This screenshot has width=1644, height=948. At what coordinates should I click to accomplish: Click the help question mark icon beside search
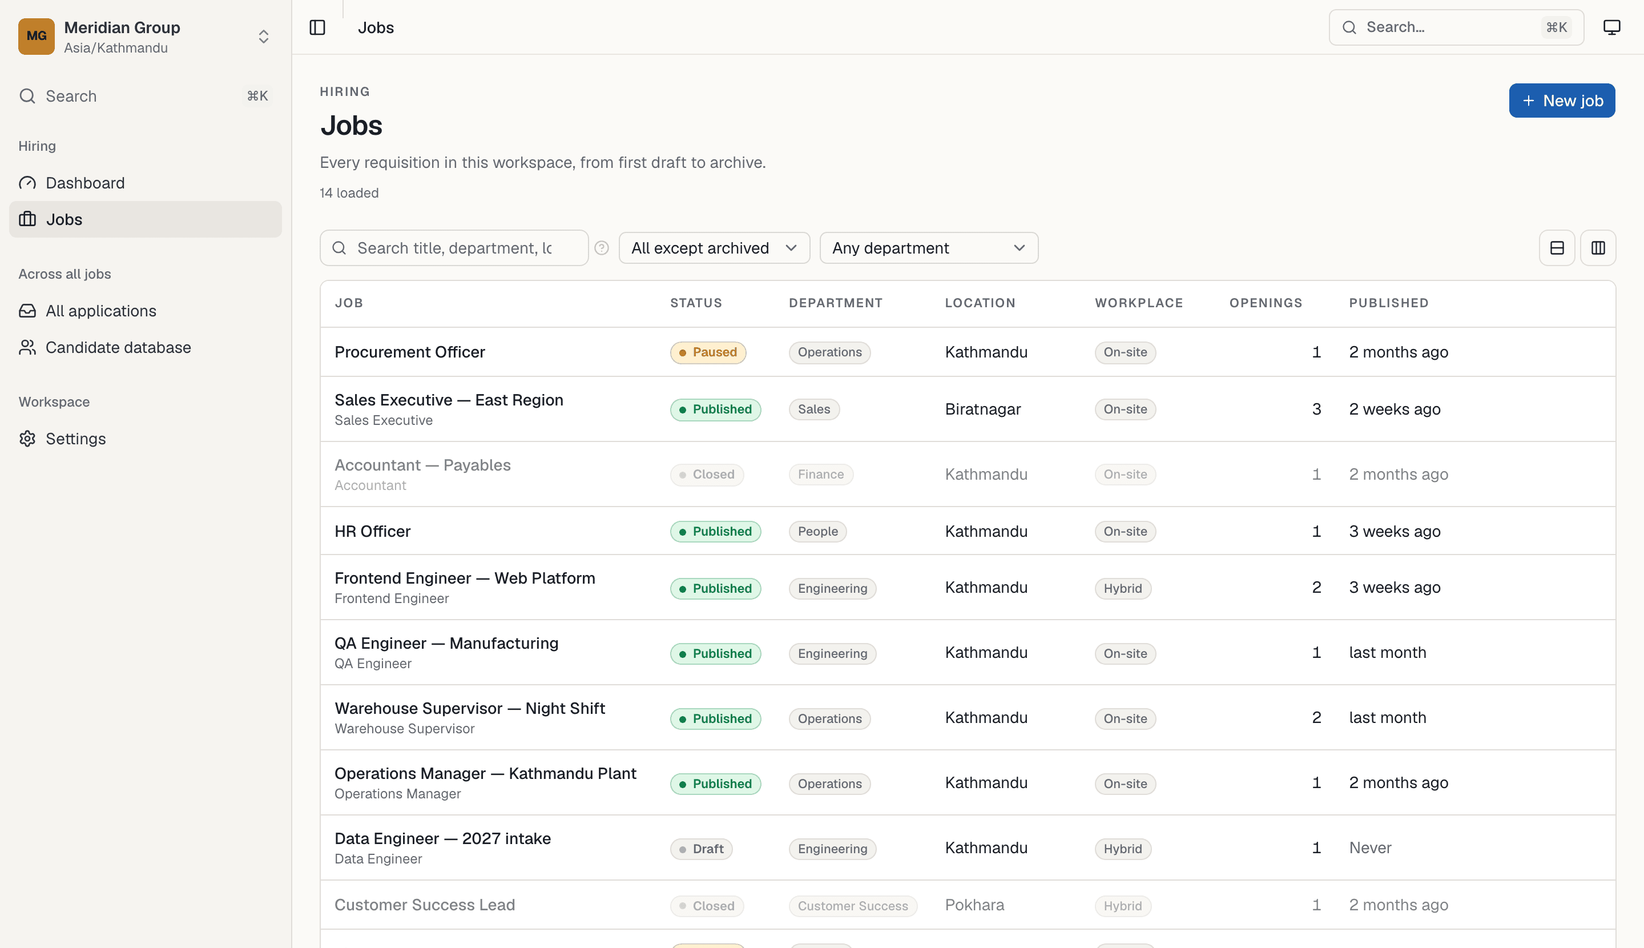[x=601, y=248]
